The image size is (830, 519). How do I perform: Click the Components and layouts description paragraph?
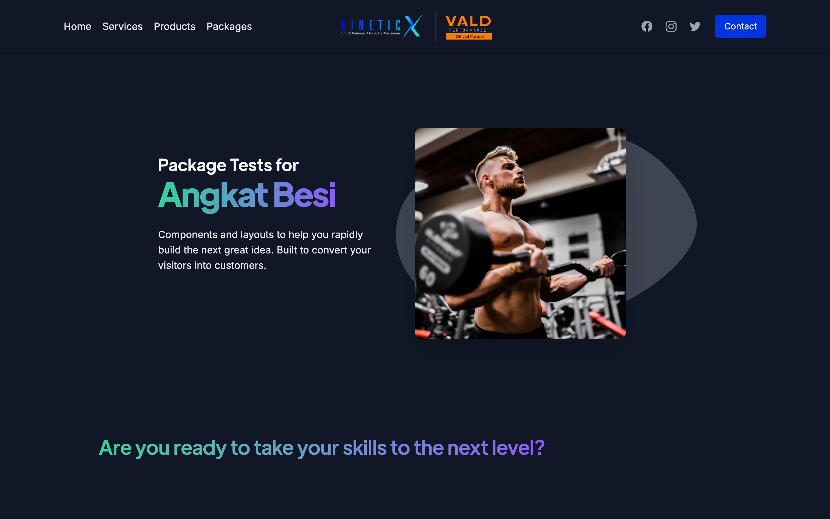click(x=264, y=250)
